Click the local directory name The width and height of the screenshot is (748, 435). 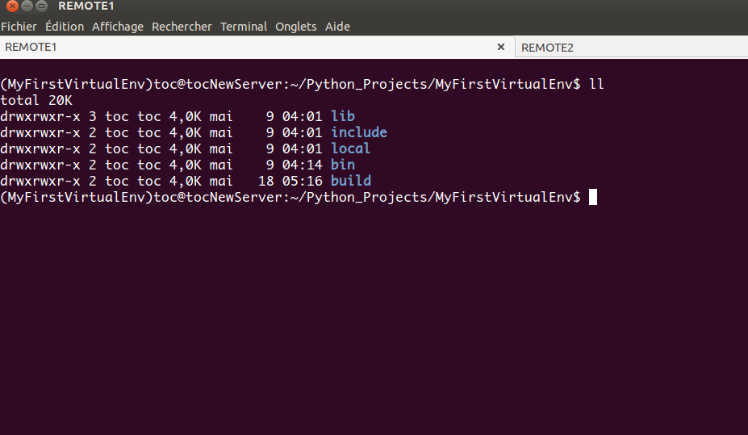click(351, 148)
